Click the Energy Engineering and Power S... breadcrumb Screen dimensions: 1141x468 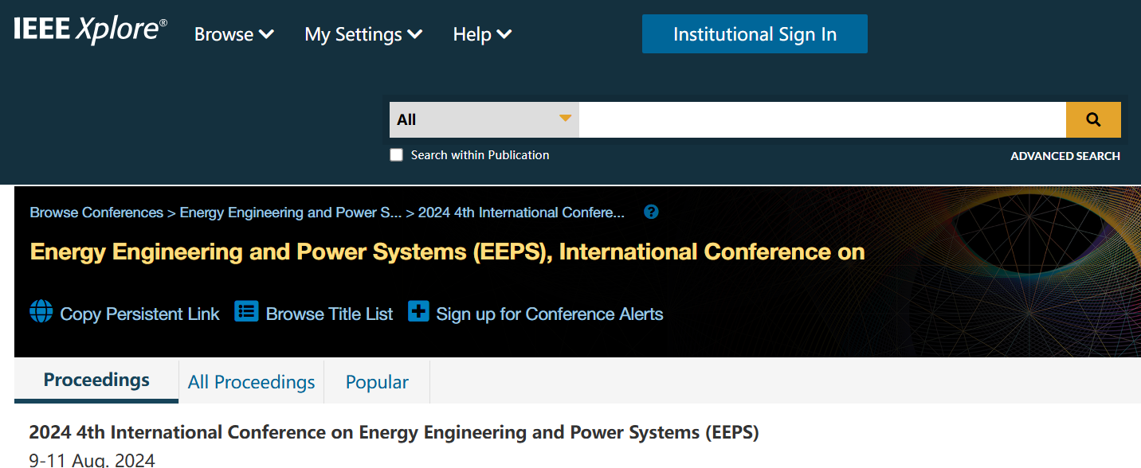click(291, 213)
